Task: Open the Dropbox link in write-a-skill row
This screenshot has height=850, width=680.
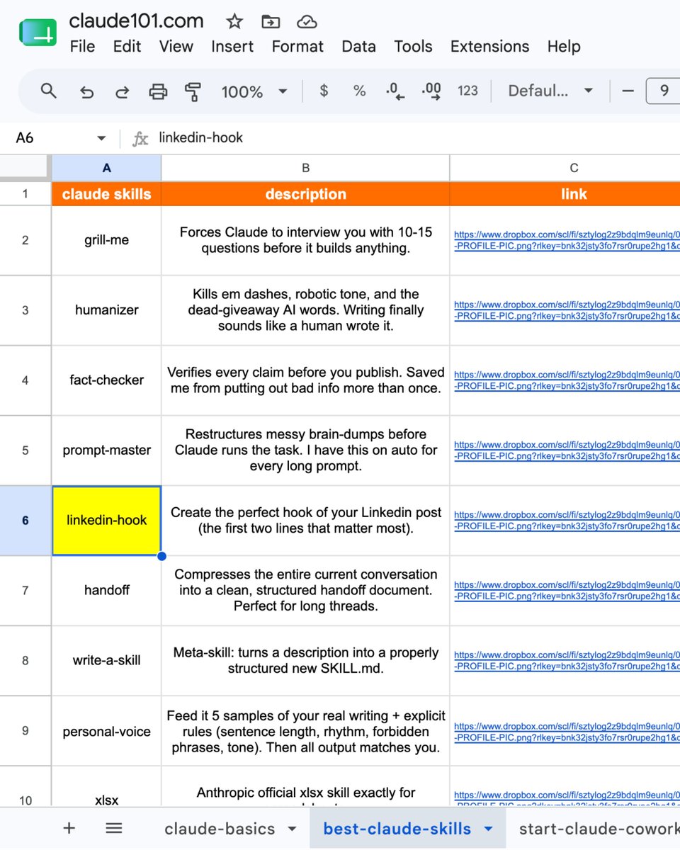Action: click(567, 661)
